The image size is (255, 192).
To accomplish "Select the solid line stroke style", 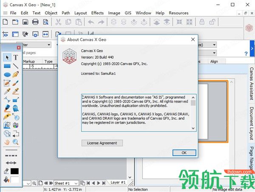I will click(11, 150).
